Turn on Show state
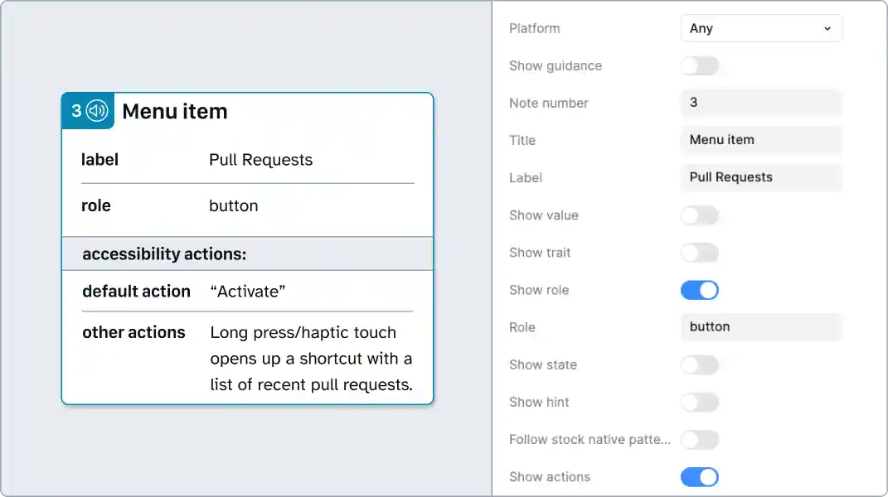The height and width of the screenshot is (497, 888). coord(700,364)
